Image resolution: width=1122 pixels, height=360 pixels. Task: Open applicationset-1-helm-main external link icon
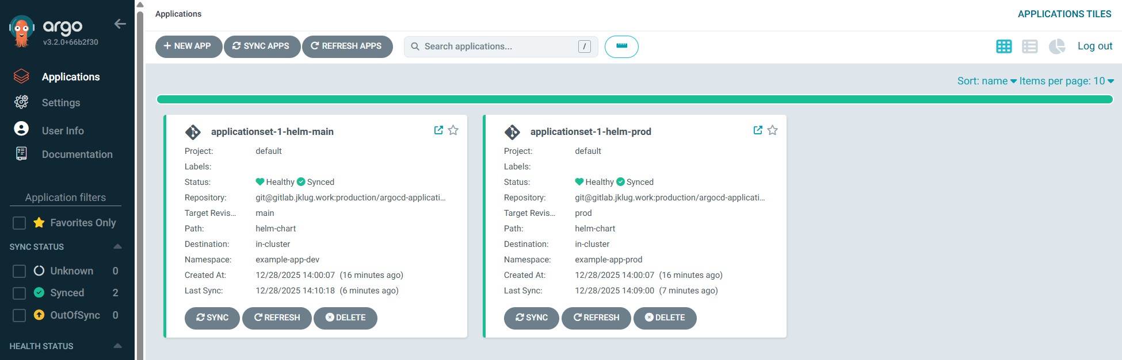click(x=438, y=130)
